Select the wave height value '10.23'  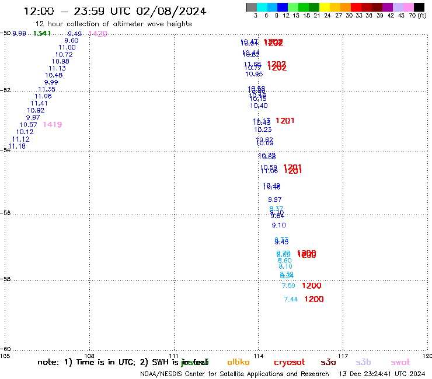pos(263,129)
